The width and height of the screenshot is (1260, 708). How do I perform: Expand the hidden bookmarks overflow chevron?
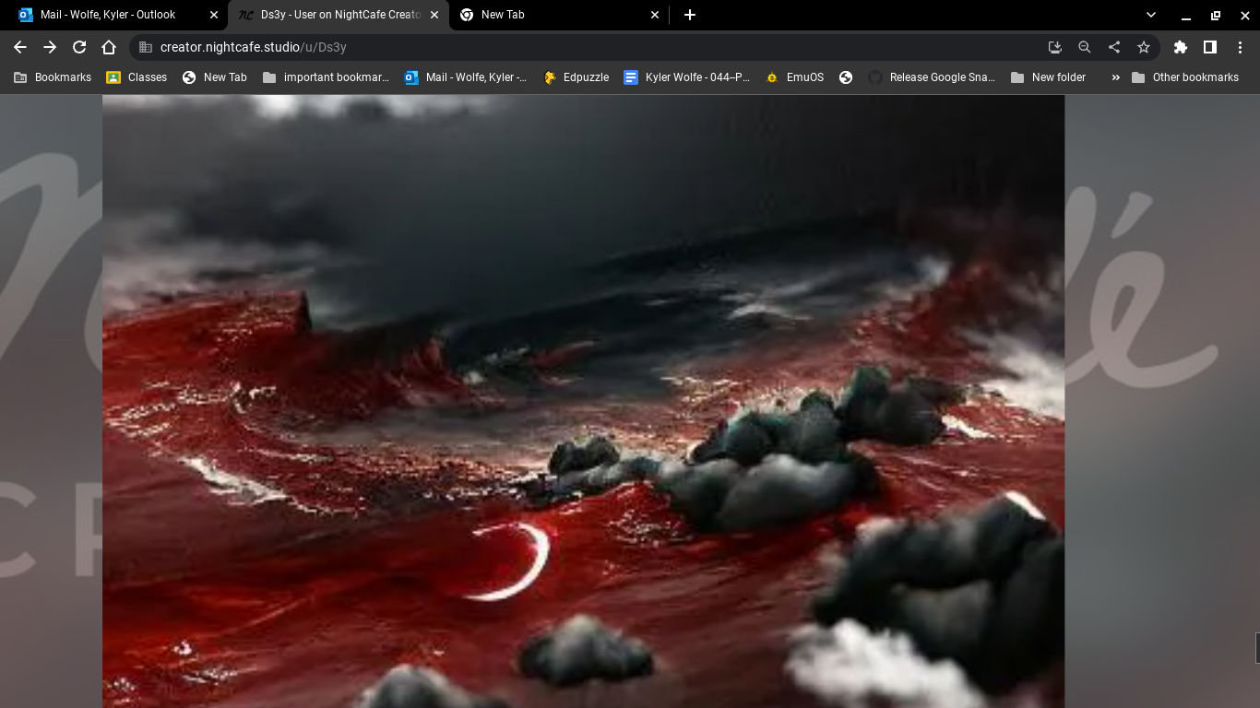click(1115, 77)
